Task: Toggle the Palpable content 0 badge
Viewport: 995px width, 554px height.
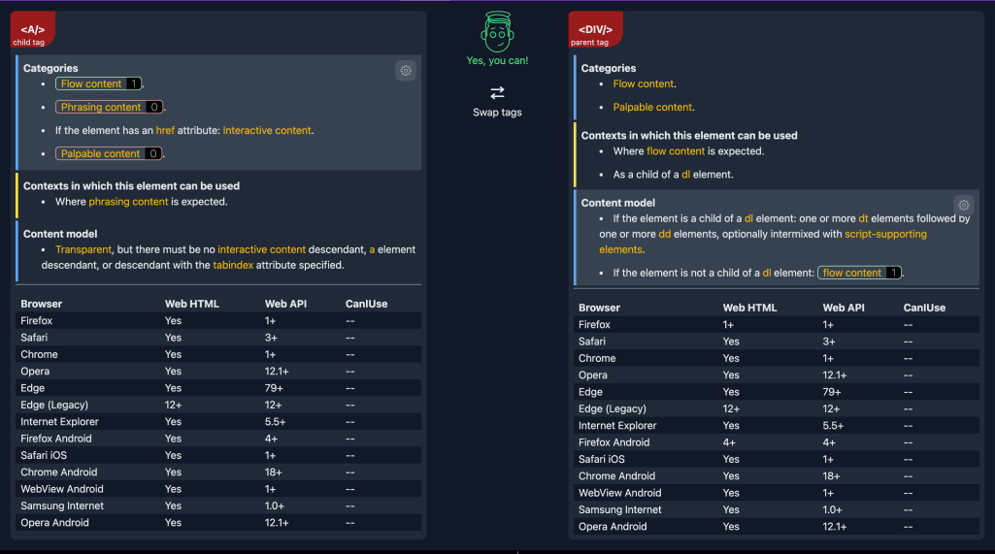Action: (x=109, y=154)
